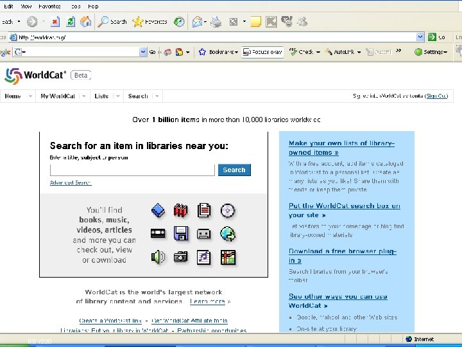Open the Advanced Search link

point(71,182)
